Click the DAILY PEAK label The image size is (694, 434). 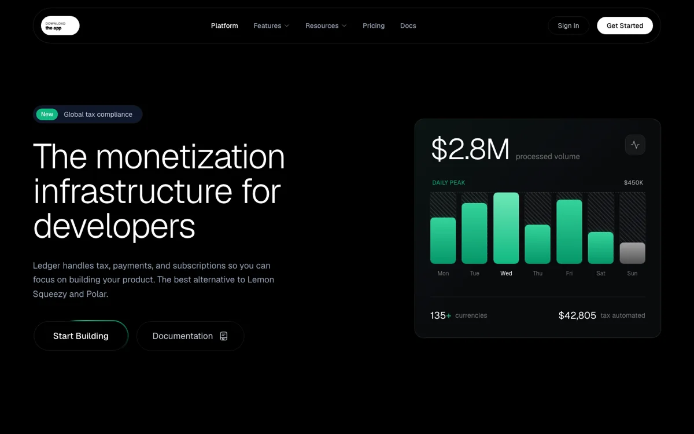click(x=449, y=183)
